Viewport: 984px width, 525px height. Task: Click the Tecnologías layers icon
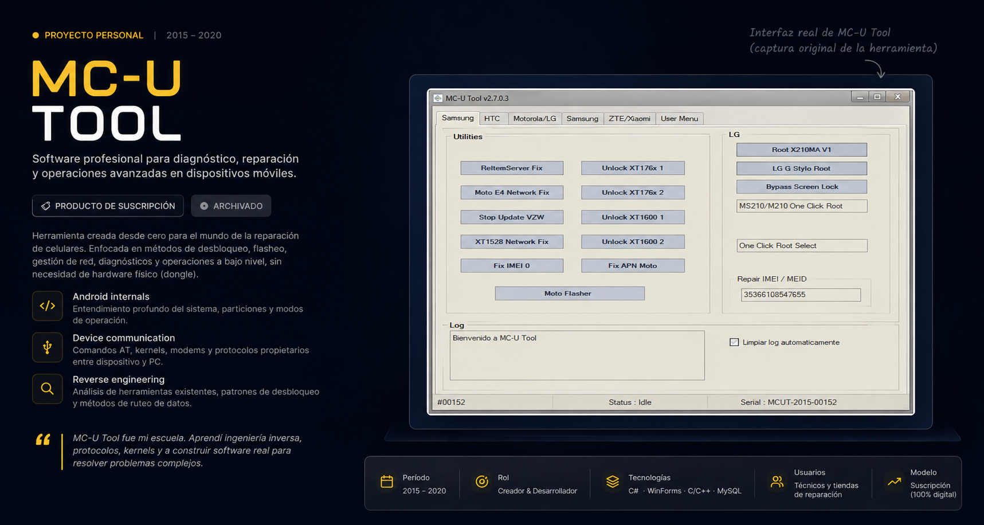pyautogui.click(x=613, y=481)
